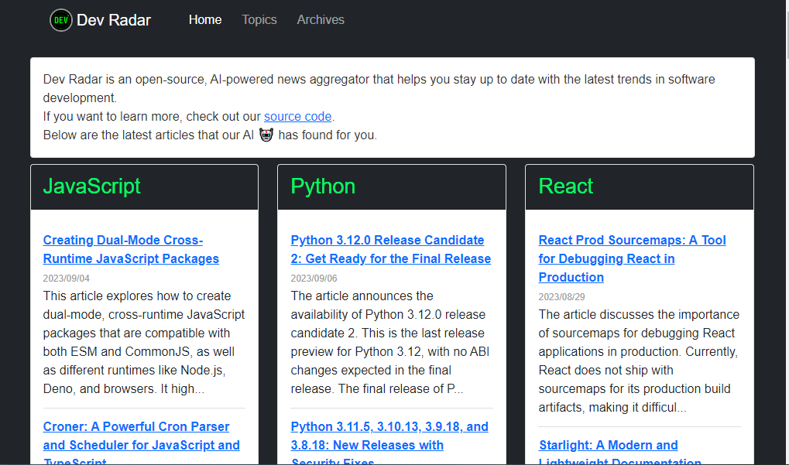Click the robot face emoji icon
The height and width of the screenshot is (465, 789).
point(266,135)
